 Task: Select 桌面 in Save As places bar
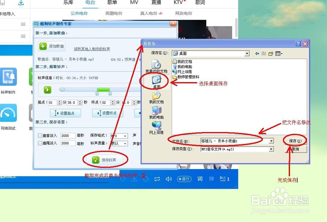tap(156, 82)
